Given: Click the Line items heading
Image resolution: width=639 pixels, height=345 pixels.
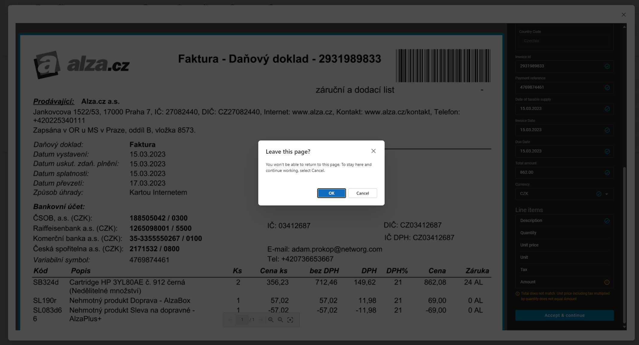Looking at the screenshot, I should (529, 210).
